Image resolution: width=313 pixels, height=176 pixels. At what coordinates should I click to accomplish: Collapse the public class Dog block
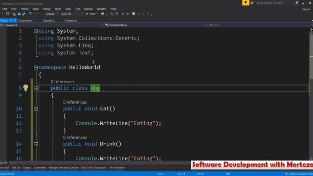pyautogui.click(x=36, y=88)
